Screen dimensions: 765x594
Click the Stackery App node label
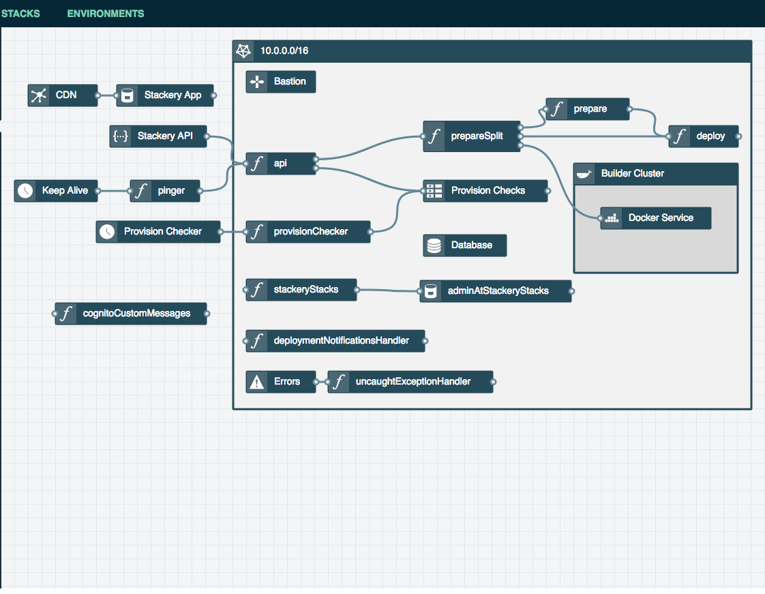click(172, 95)
